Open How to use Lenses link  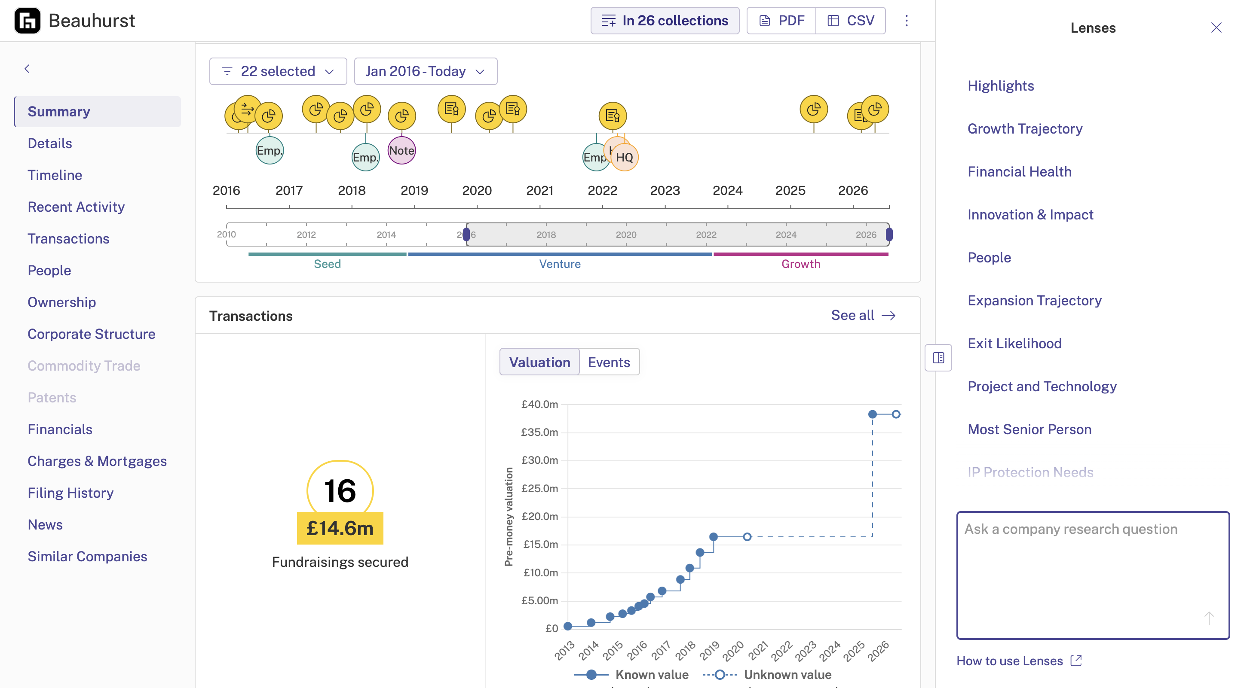1019,661
